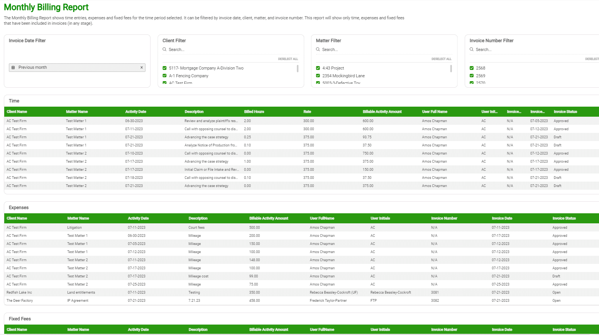Toggle invoice number 2569 checkbox
Screen dimensions: 599x335
pos(472,76)
